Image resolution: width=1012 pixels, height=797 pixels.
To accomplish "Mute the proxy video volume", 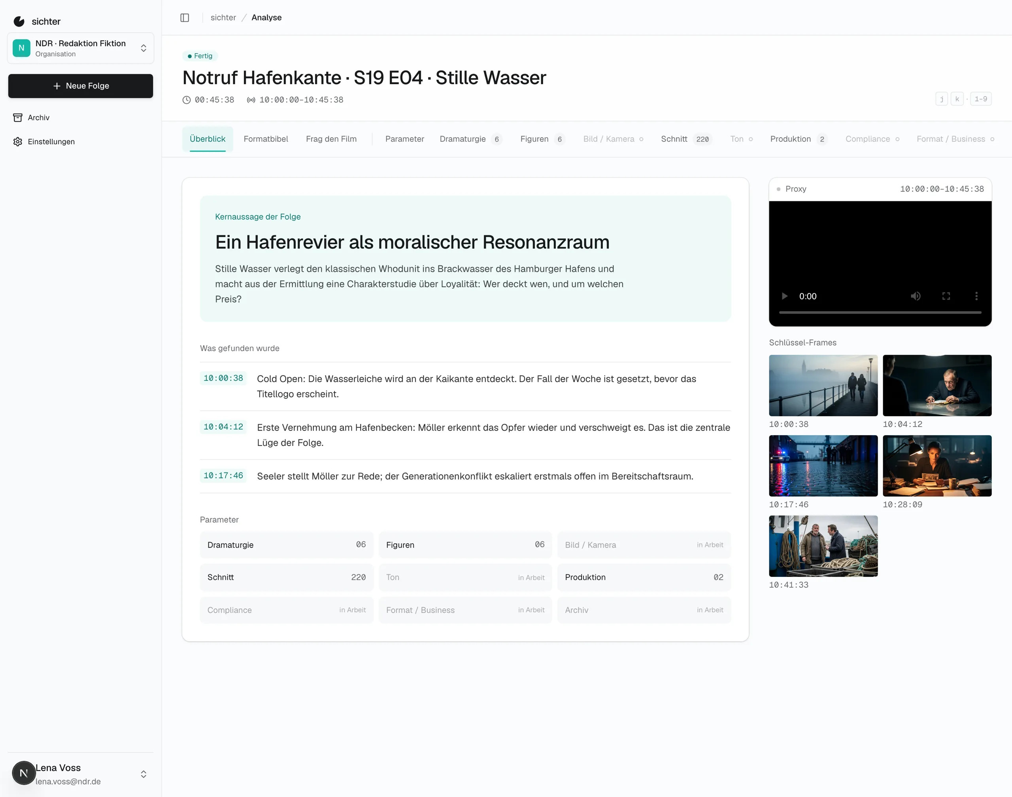I will click(916, 296).
